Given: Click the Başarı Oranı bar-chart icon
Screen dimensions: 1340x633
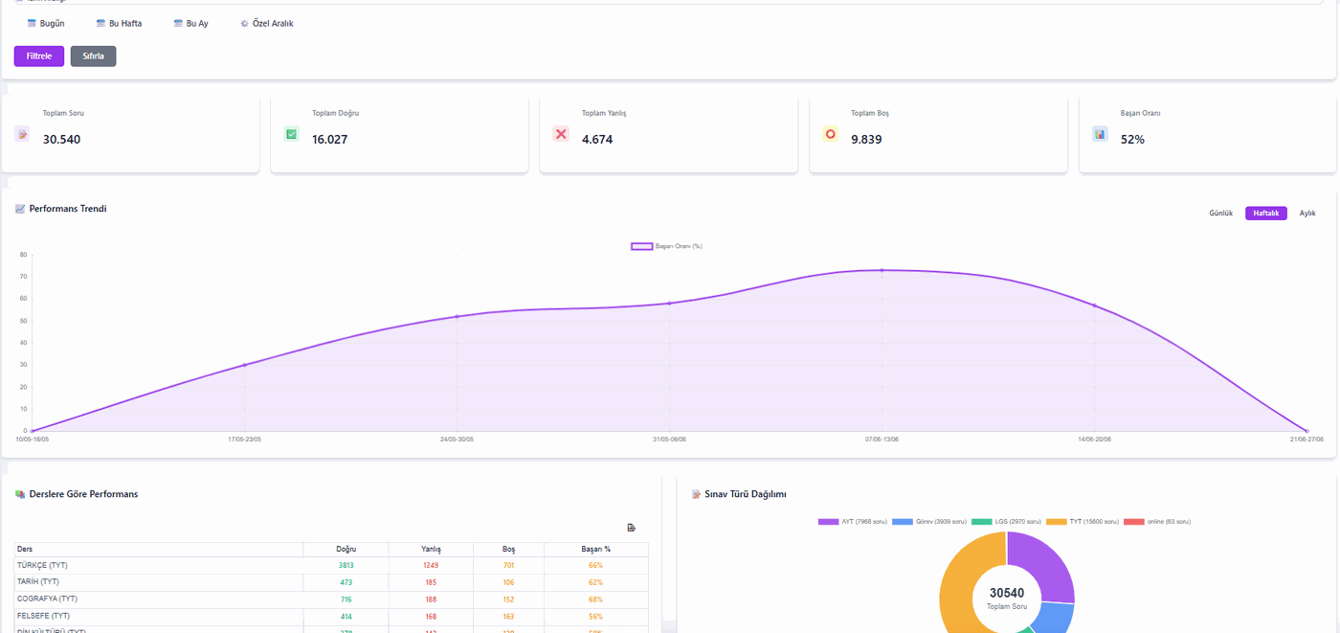Looking at the screenshot, I should pyautogui.click(x=1100, y=134).
